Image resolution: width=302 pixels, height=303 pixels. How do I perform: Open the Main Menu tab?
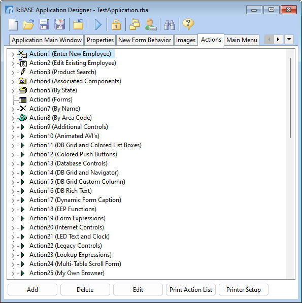pos(242,40)
